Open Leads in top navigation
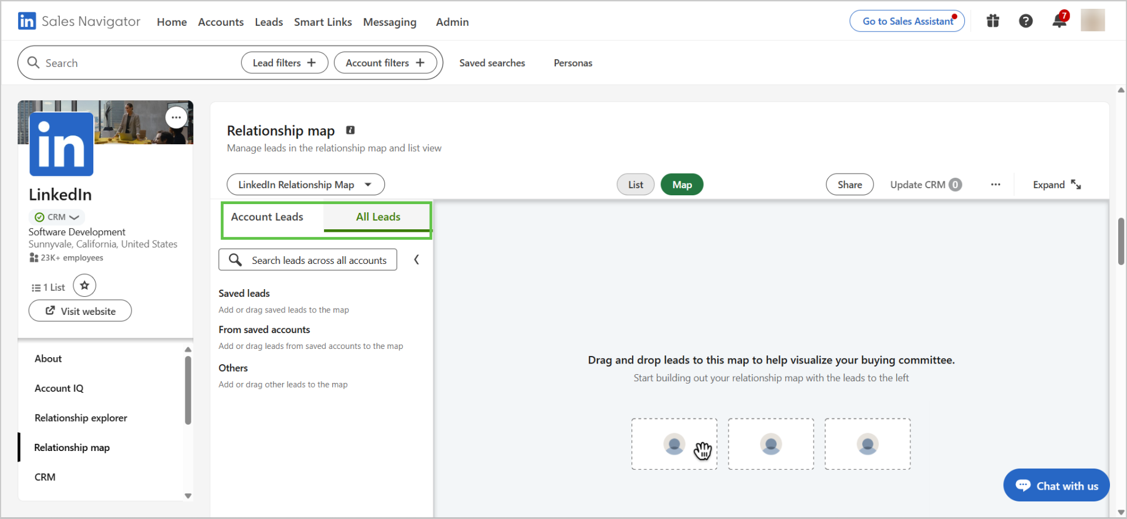 269,22
